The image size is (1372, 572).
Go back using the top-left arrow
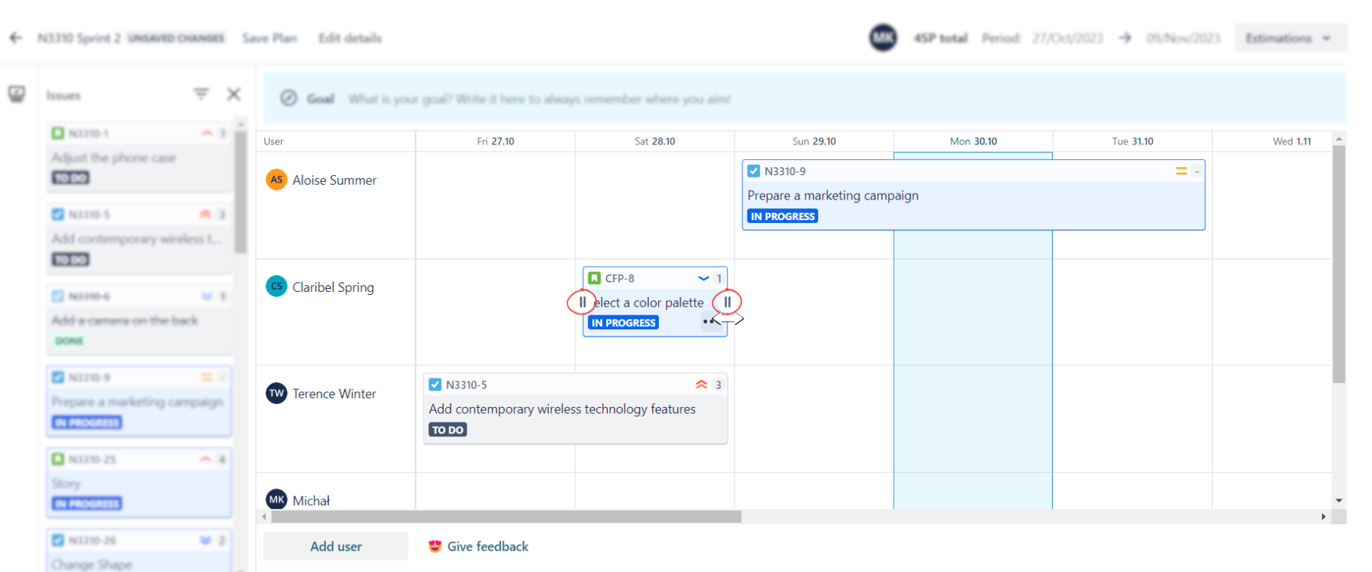pos(16,38)
